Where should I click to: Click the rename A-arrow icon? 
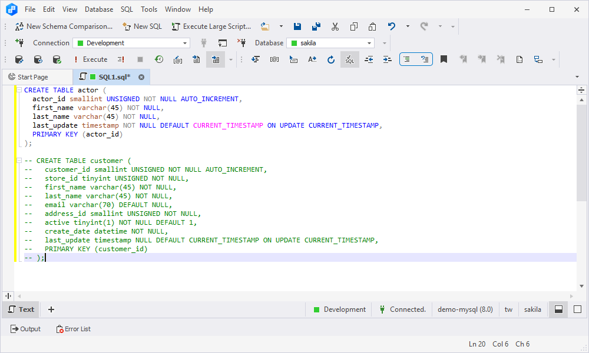click(x=312, y=59)
